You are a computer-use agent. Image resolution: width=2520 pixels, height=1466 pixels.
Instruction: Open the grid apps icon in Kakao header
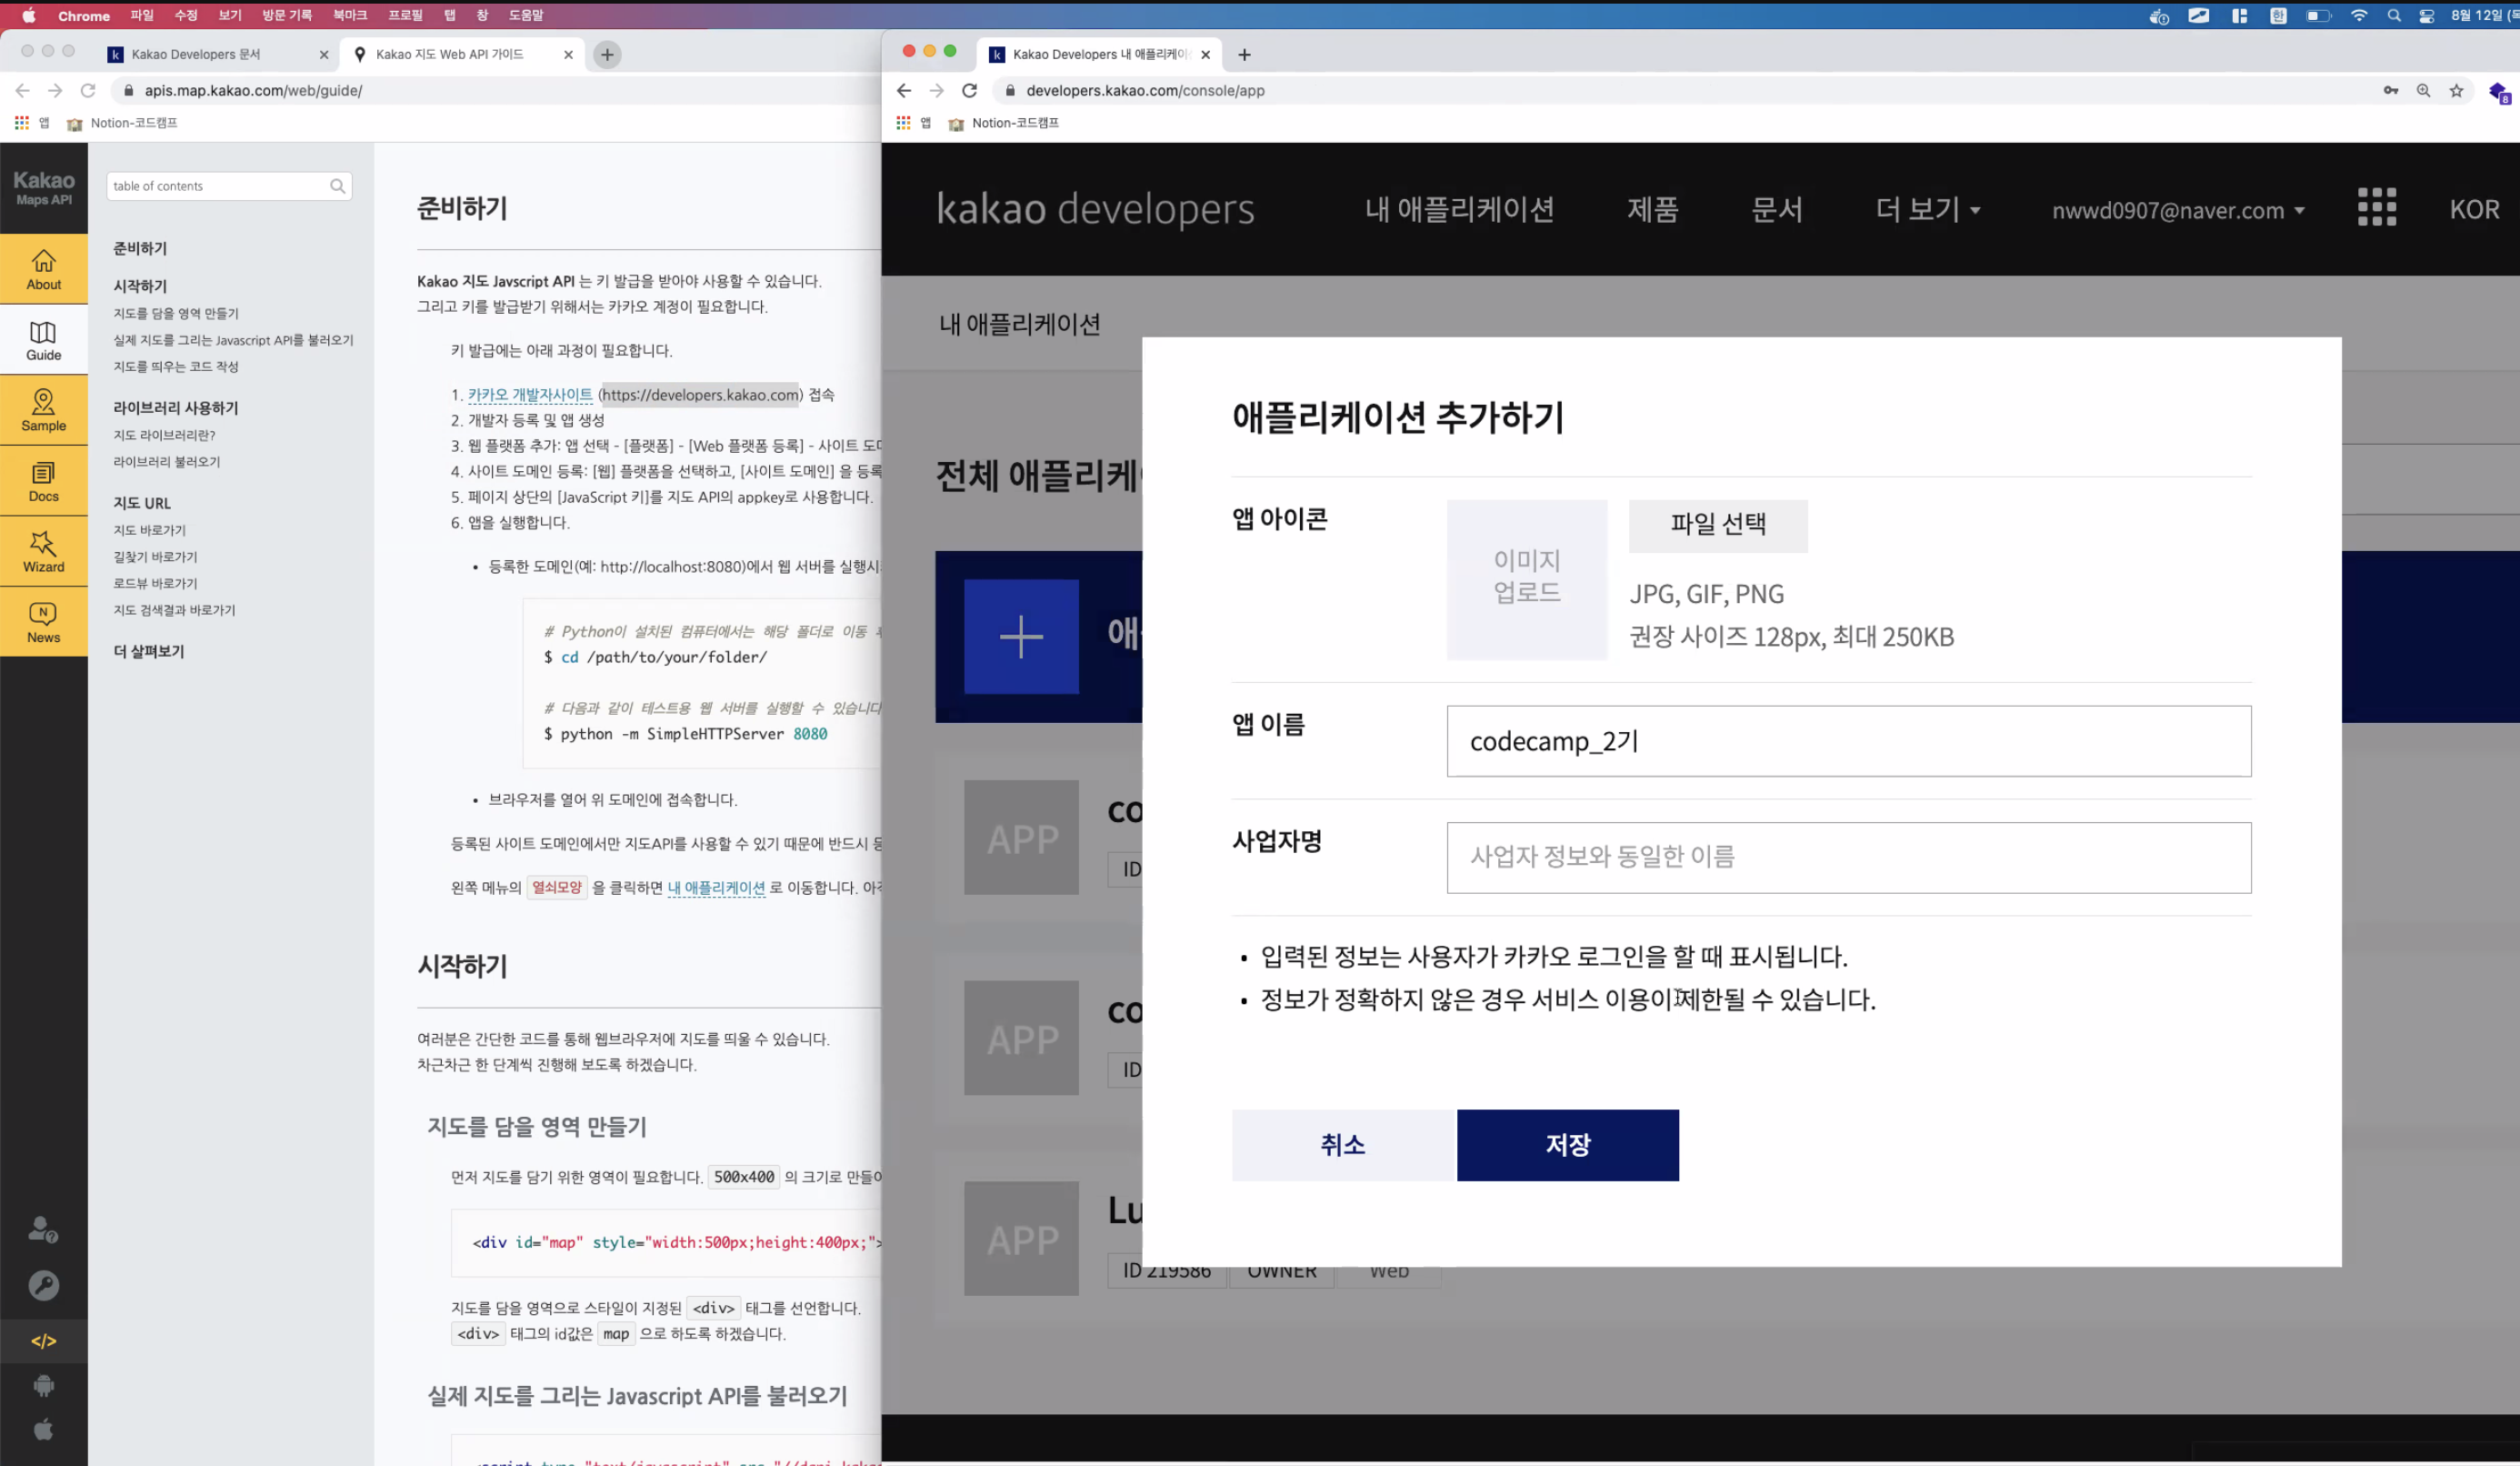point(2376,208)
